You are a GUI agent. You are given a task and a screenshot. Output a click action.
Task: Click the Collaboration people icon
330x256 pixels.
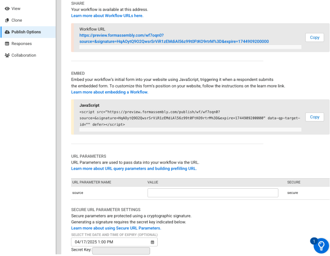coord(7,55)
